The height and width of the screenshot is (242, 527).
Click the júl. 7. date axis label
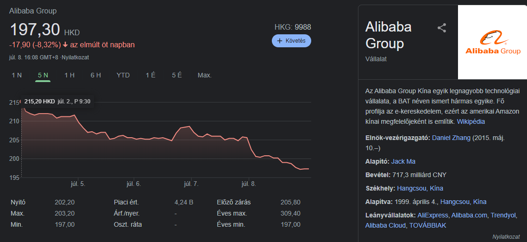point(191,184)
